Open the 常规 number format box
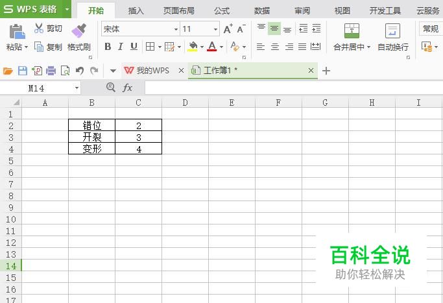This screenshot has height=303, width=443. tap(431, 29)
